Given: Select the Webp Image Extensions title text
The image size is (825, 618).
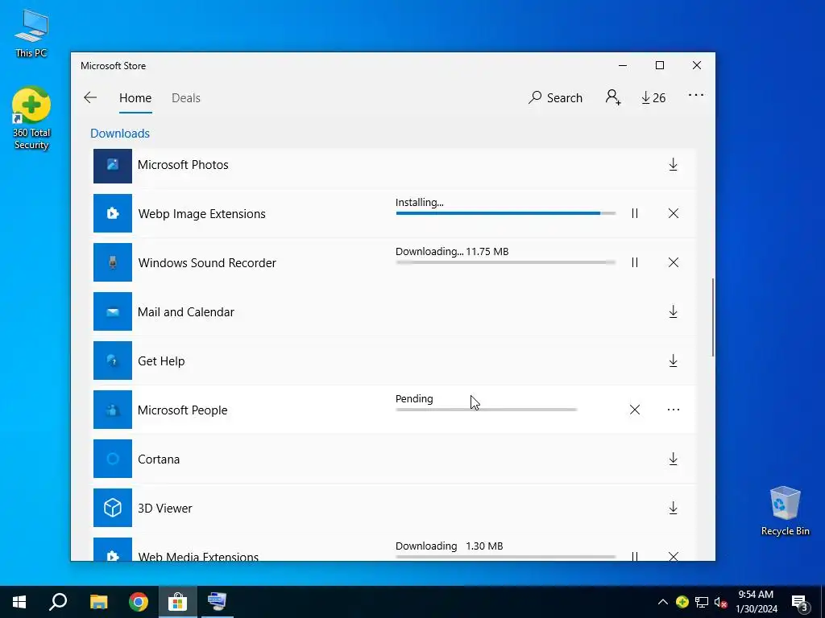Looking at the screenshot, I should [x=202, y=214].
